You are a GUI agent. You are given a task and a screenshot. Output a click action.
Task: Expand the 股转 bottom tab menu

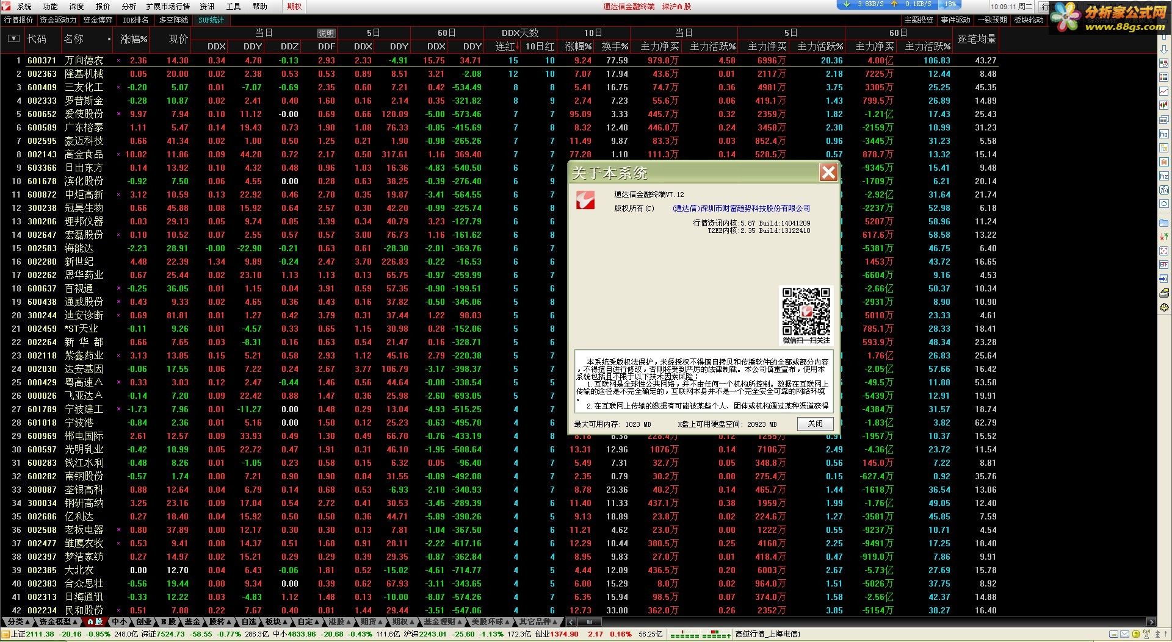pyautogui.click(x=220, y=622)
